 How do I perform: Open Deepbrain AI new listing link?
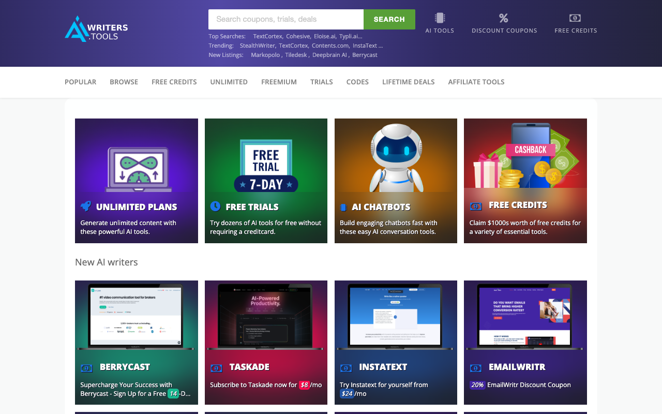(329, 55)
